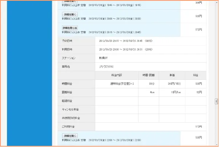Open details for the 20:00–20:30 usage entry
This screenshot has width=219, height=147.
[x=70, y=14]
